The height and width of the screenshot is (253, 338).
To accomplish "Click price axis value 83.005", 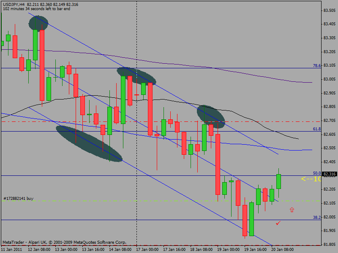I will (x=330, y=79).
